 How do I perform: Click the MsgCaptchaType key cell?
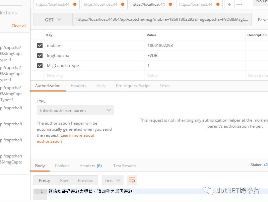[x=94, y=66]
